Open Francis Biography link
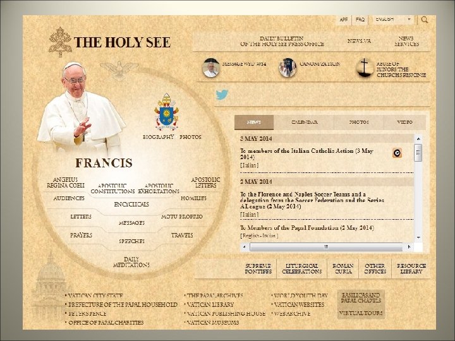The width and height of the screenshot is (455, 341). [x=158, y=137]
